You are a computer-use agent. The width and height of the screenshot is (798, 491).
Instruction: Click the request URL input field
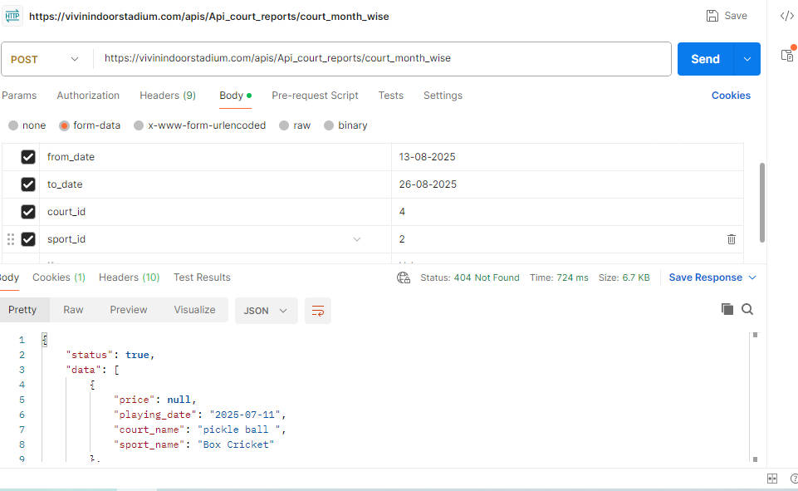[x=382, y=59]
